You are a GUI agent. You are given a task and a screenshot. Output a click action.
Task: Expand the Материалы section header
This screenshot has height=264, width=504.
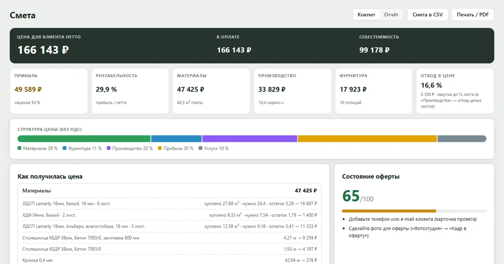point(170,191)
